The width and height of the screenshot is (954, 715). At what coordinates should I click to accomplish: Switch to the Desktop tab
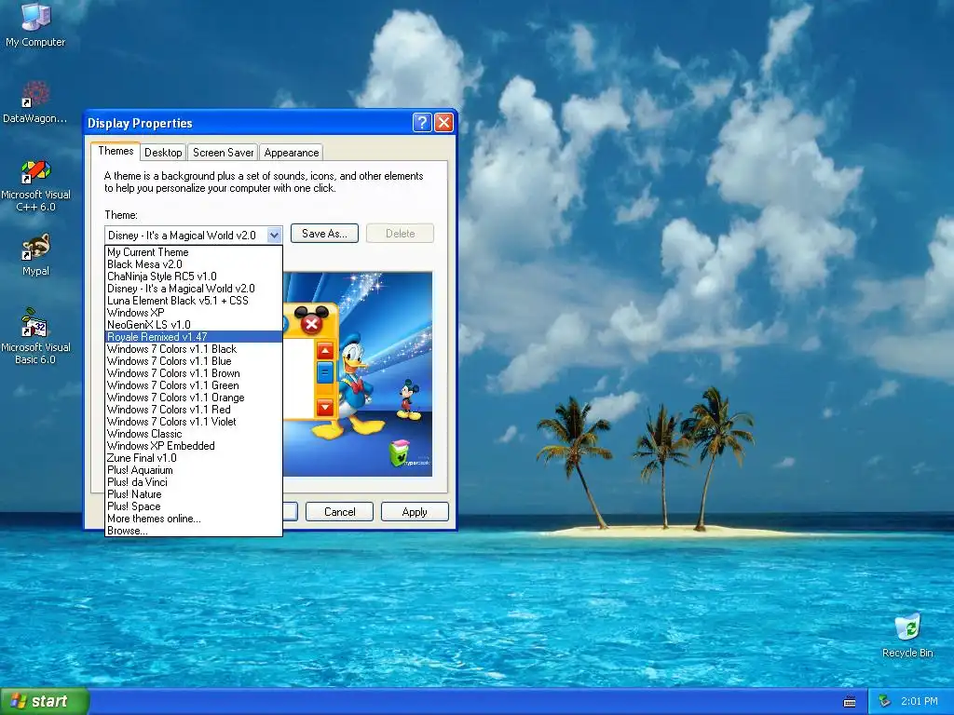pyautogui.click(x=163, y=153)
